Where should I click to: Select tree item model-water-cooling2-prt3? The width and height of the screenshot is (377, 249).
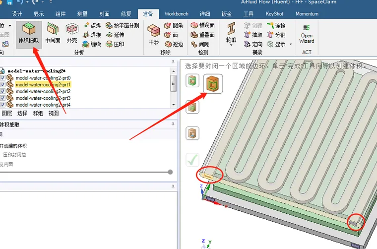43,98
